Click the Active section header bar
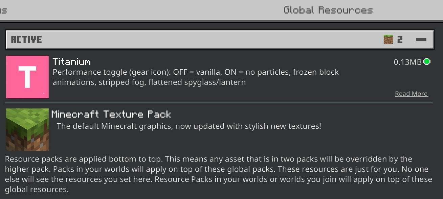This screenshot has height=199, width=443. (x=220, y=40)
